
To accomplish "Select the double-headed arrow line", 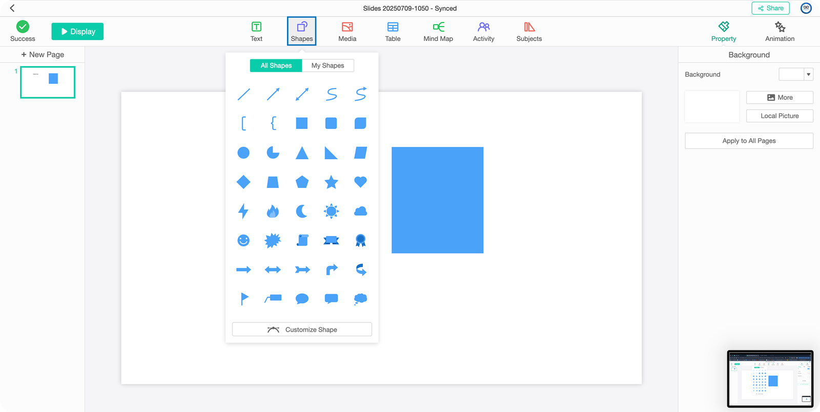I will 302,94.
